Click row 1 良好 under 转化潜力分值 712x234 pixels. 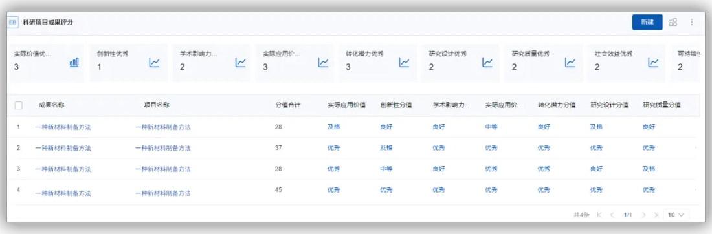[544, 127]
